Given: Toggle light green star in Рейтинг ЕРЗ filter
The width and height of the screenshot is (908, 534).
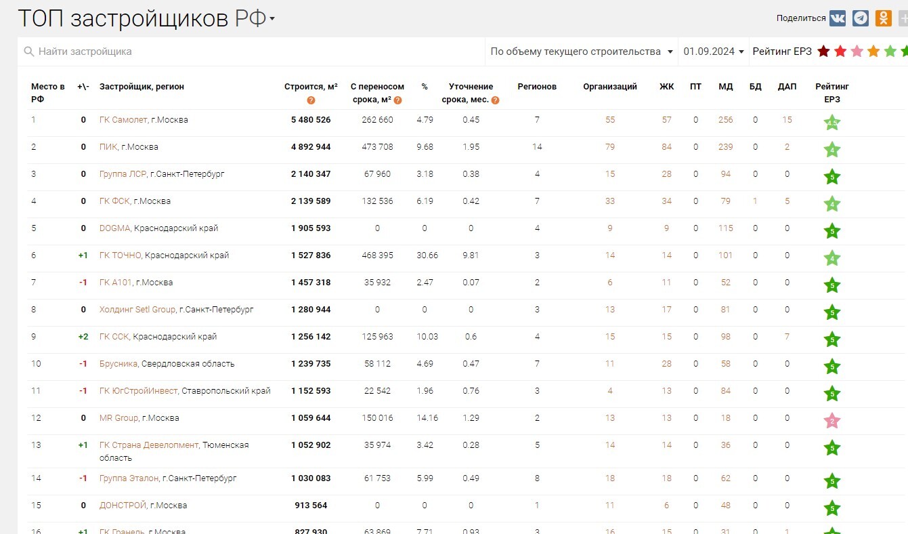Looking at the screenshot, I should 890,51.
